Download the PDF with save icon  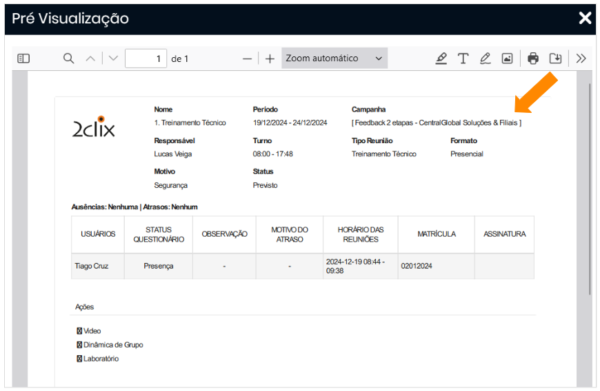point(555,59)
